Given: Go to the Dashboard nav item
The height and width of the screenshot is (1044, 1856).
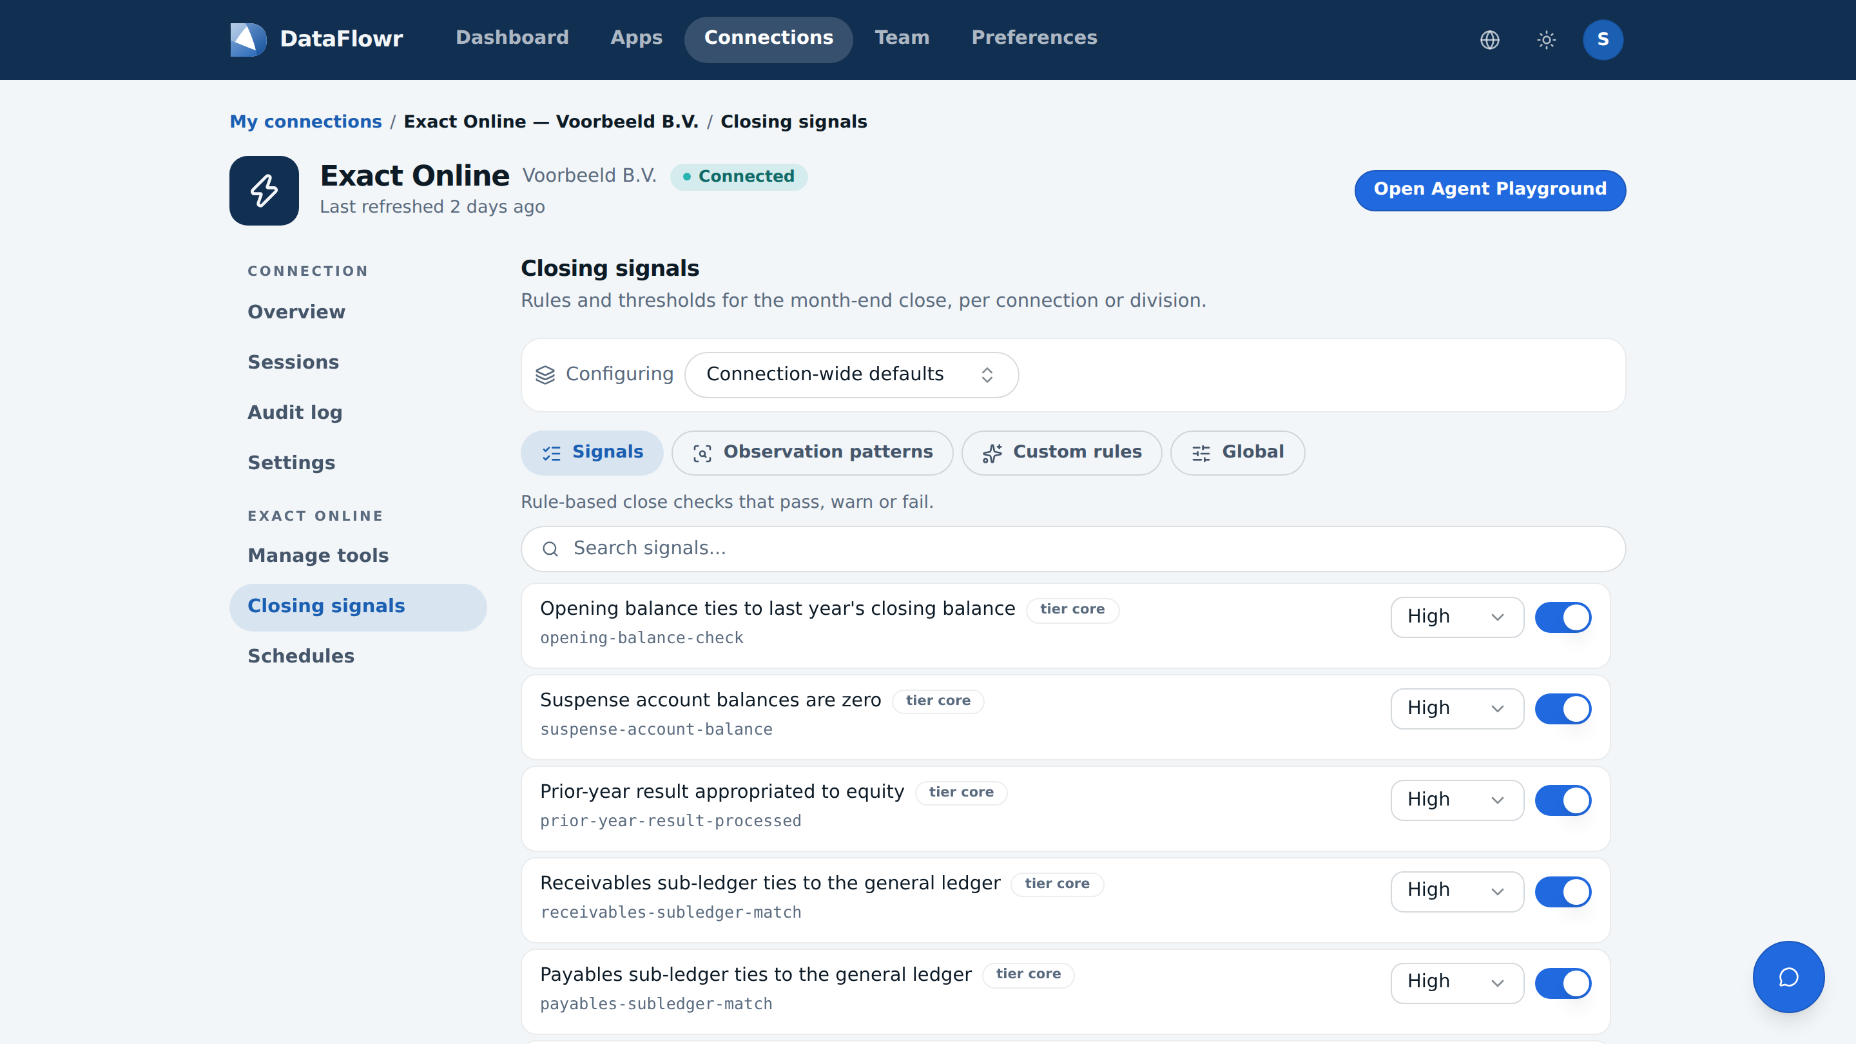Looking at the screenshot, I should coord(512,38).
